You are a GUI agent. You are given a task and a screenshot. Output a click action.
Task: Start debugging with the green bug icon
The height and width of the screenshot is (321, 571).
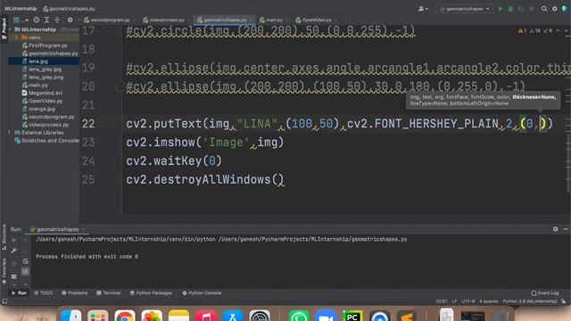pyautogui.click(x=510, y=9)
